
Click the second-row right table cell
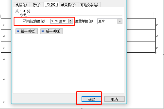pos(141,35)
